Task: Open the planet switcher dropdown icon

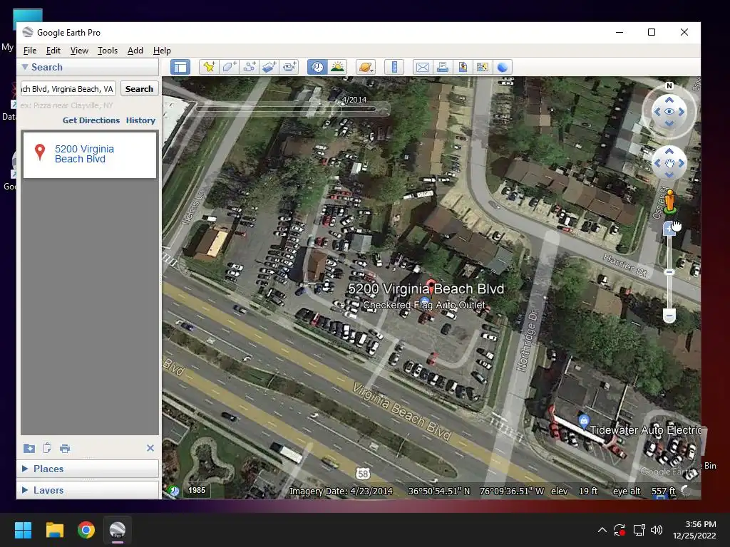Action: [366, 67]
